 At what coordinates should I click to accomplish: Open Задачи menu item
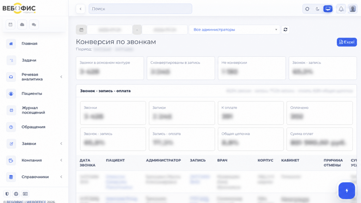pyautogui.click(x=29, y=60)
